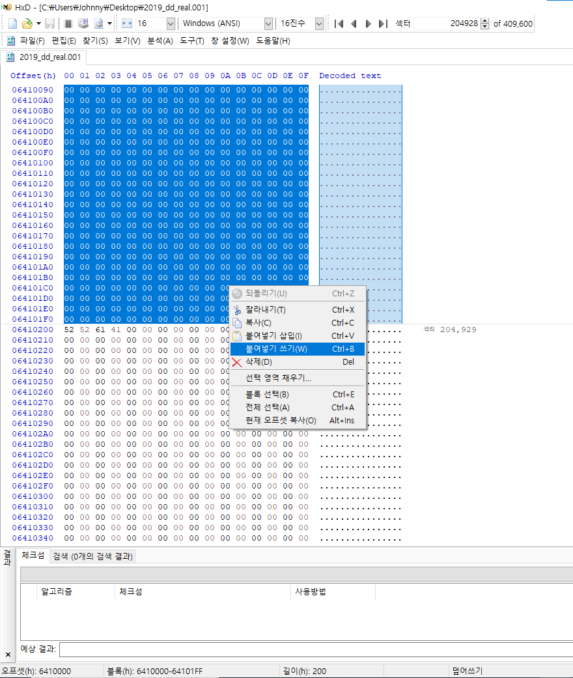573x678 pixels.
Task: Open a file with the folder icon
Action: (27, 23)
